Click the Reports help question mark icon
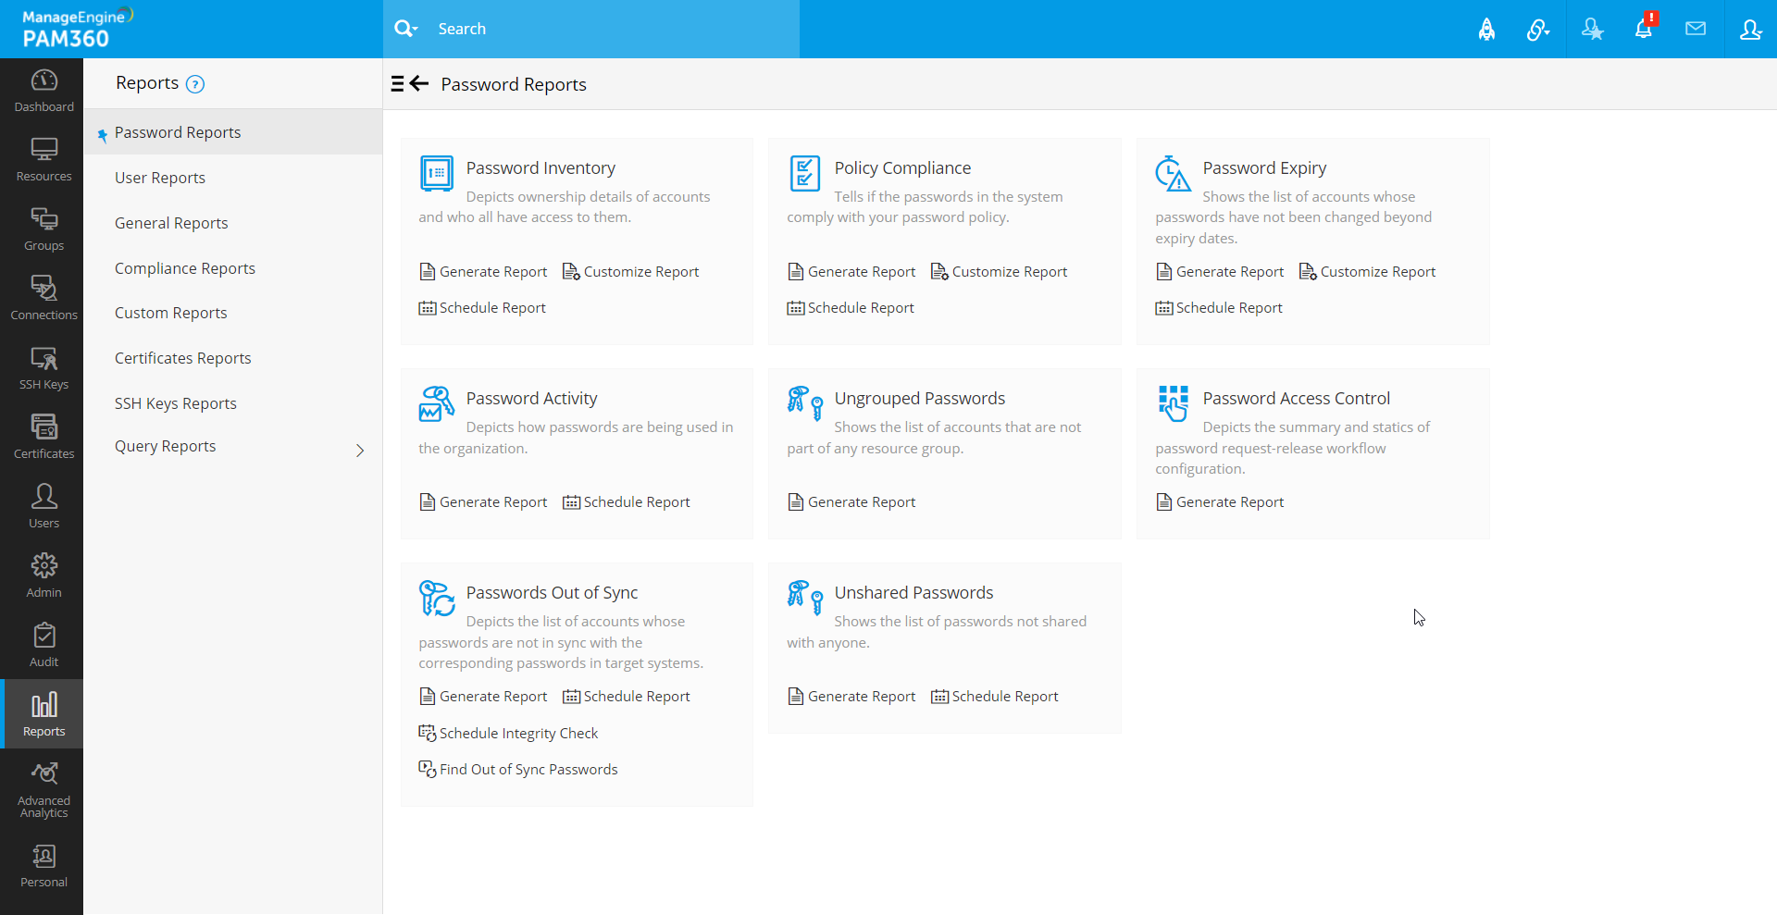 click(x=195, y=84)
